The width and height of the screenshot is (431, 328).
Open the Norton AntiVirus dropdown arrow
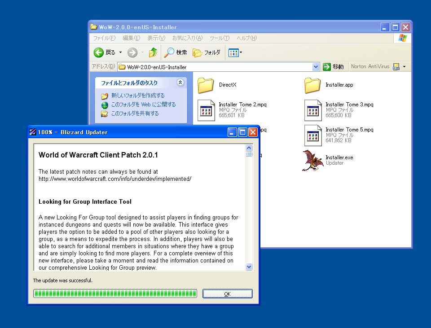pos(404,66)
